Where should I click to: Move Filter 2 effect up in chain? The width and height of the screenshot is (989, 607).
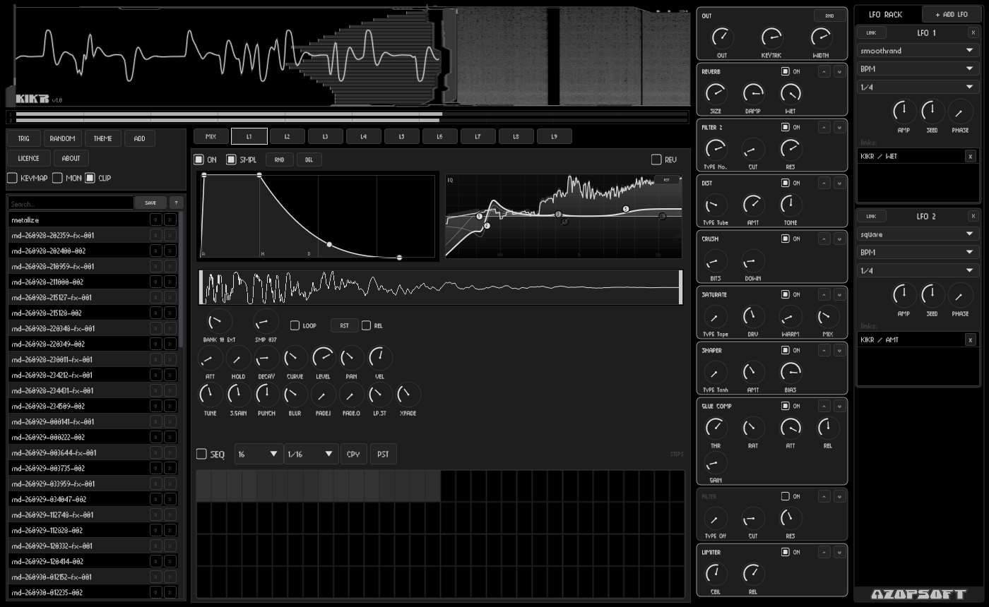click(x=824, y=127)
